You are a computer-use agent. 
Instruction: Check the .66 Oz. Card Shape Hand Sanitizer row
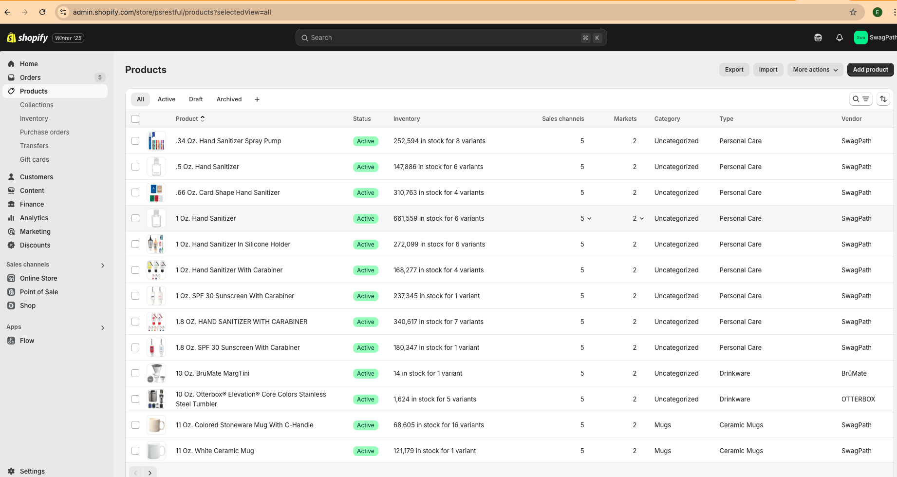135,192
